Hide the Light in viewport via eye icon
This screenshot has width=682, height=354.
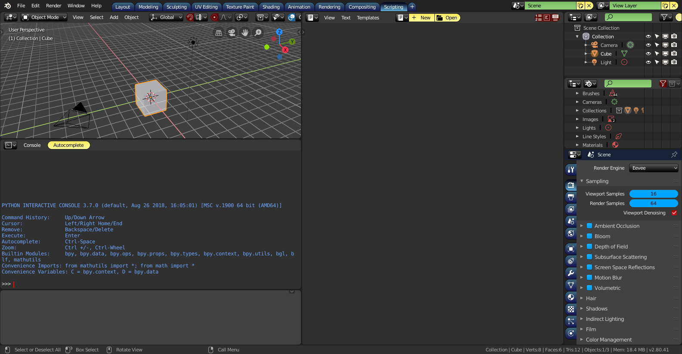(648, 62)
